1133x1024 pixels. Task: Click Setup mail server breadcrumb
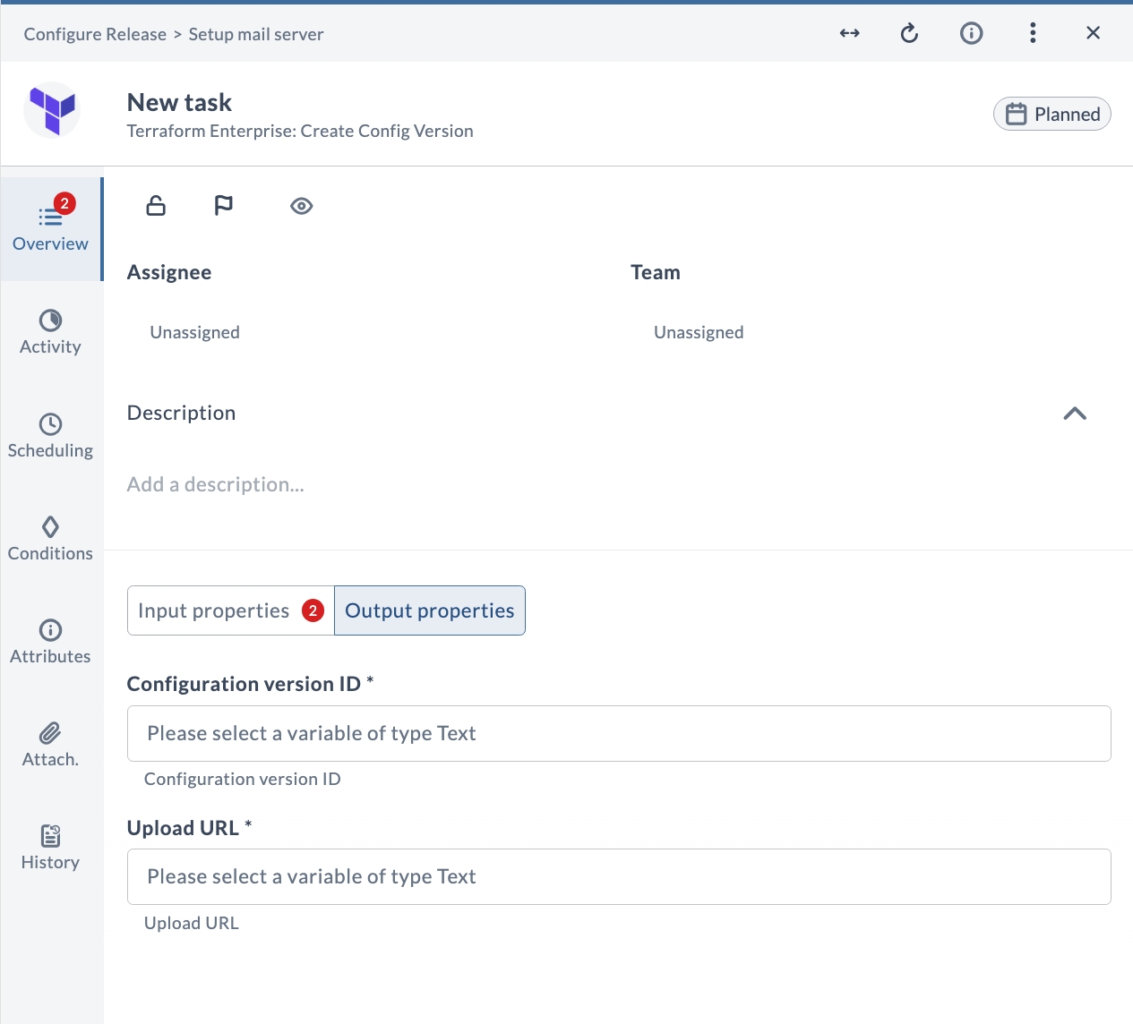256,34
